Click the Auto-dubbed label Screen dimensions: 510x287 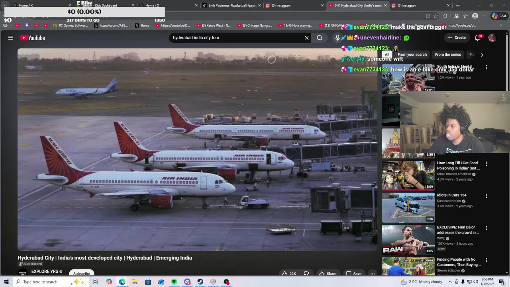pos(30,264)
